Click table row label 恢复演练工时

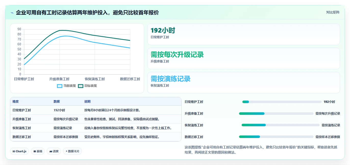click(x=22, y=128)
